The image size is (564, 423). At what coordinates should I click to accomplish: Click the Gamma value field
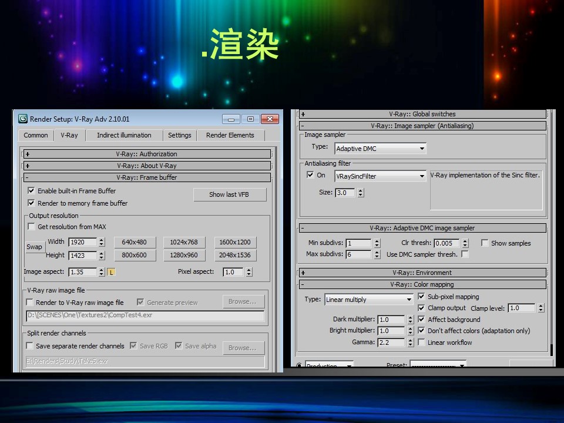391,343
